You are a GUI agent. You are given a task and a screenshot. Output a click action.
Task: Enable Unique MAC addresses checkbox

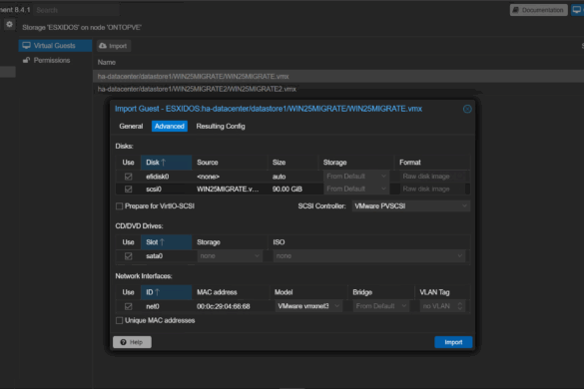(x=119, y=320)
